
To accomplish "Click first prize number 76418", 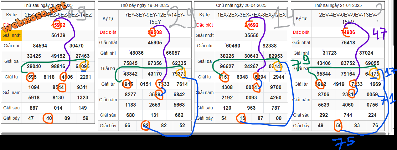I will point(348,42).
